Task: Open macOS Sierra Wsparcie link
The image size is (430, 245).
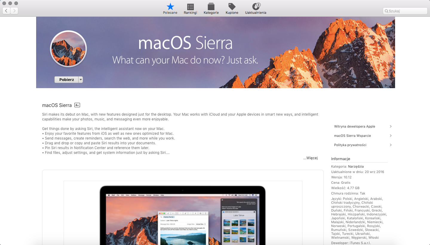Action: pyautogui.click(x=352, y=136)
